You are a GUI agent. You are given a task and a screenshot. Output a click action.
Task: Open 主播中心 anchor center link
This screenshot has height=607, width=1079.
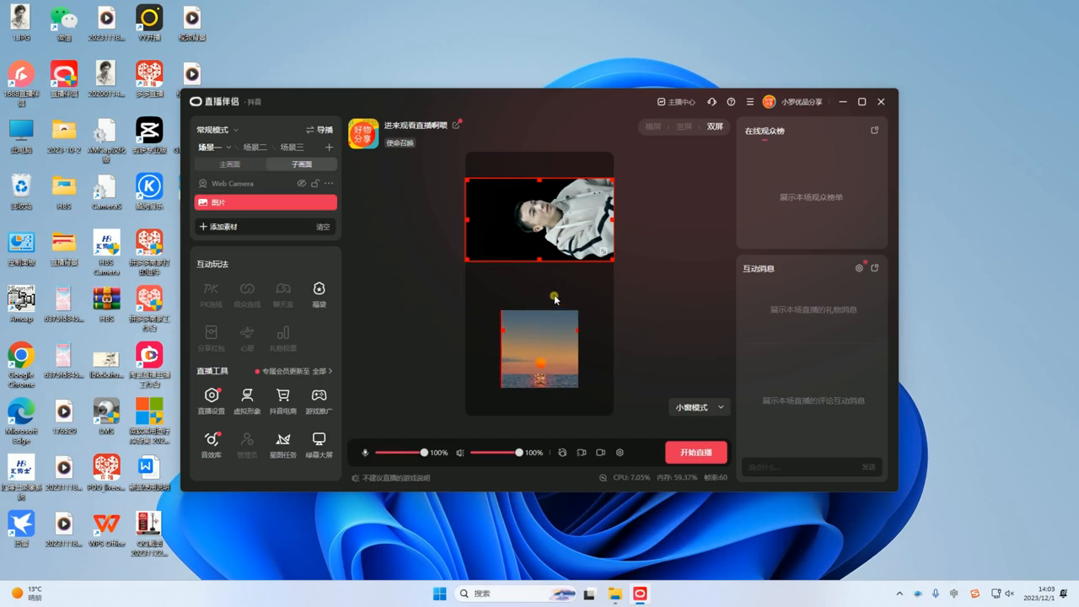pos(676,102)
